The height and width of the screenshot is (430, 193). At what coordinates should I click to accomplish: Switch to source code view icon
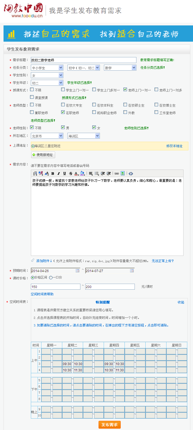point(131,174)
